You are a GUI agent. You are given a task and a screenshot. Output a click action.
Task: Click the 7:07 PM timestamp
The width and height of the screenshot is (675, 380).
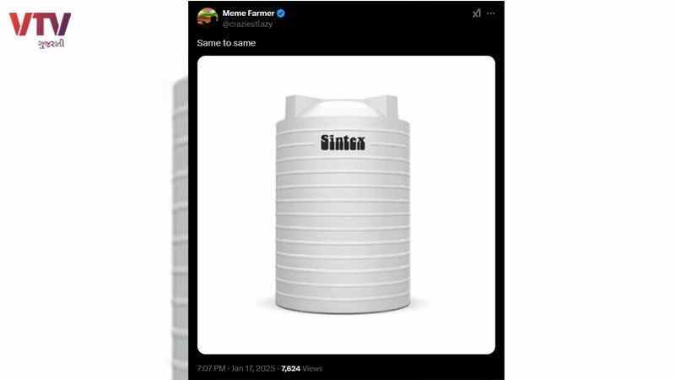(x=211, y=368)
